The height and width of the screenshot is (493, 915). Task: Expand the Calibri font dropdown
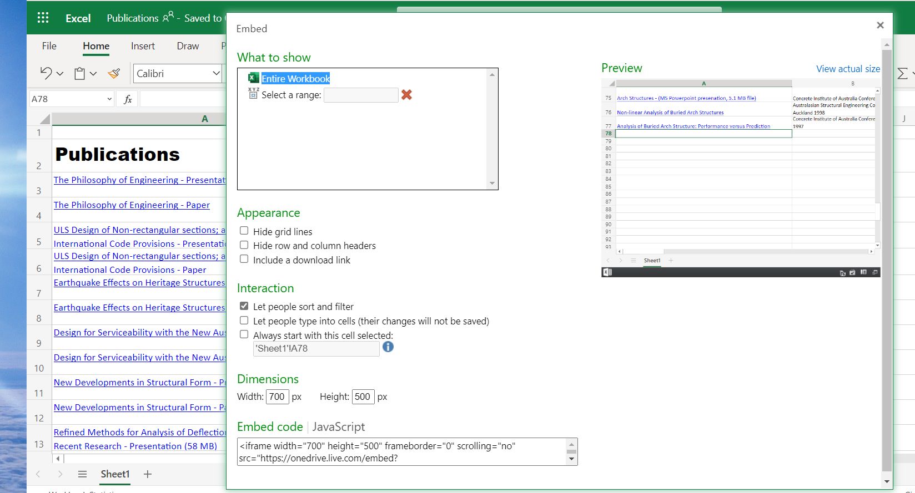[216, 73]
